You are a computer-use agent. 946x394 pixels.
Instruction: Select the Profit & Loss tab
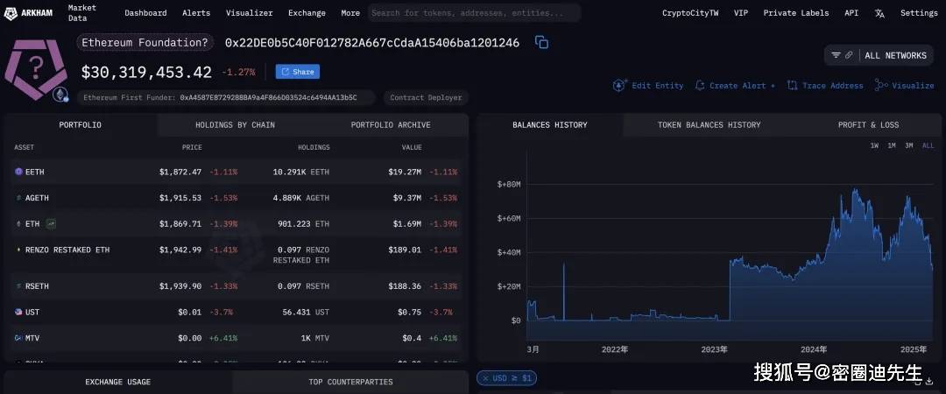(x=868, y=125)
